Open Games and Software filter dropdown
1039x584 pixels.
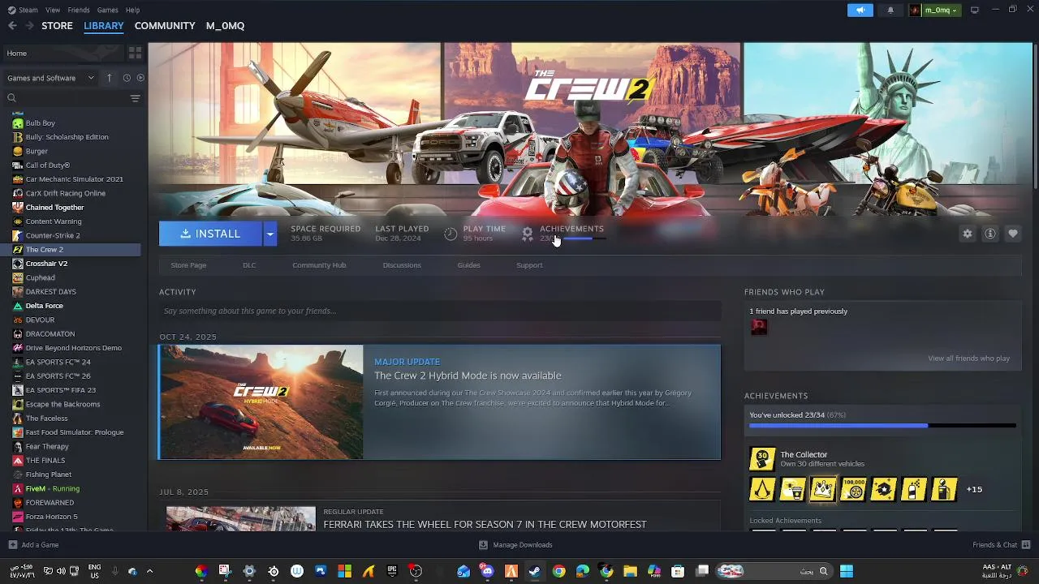click(50, 78)
